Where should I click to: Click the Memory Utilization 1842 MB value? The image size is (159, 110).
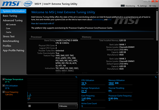point(113,83)
